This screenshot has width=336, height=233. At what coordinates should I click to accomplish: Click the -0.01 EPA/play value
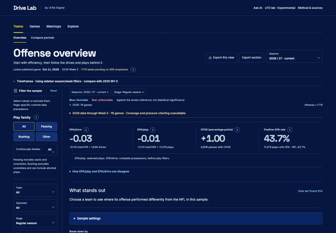coord(149,138)
